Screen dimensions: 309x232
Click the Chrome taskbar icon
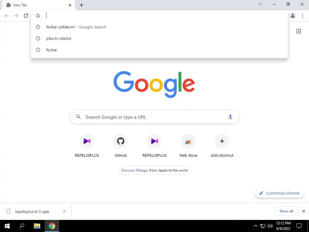click(52, 226)
